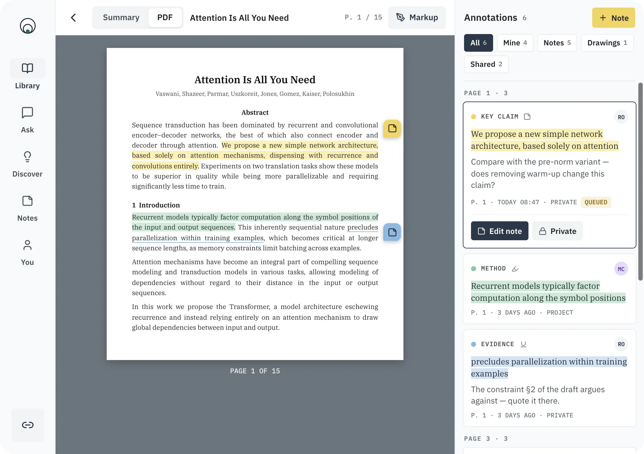This screenshot has width=644, height=454.
Task: Add a new Note
Action: [x=613, y=18]
